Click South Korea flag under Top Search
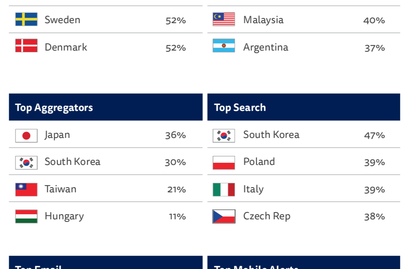Screen dimensions: 411x269 [224, 135]
